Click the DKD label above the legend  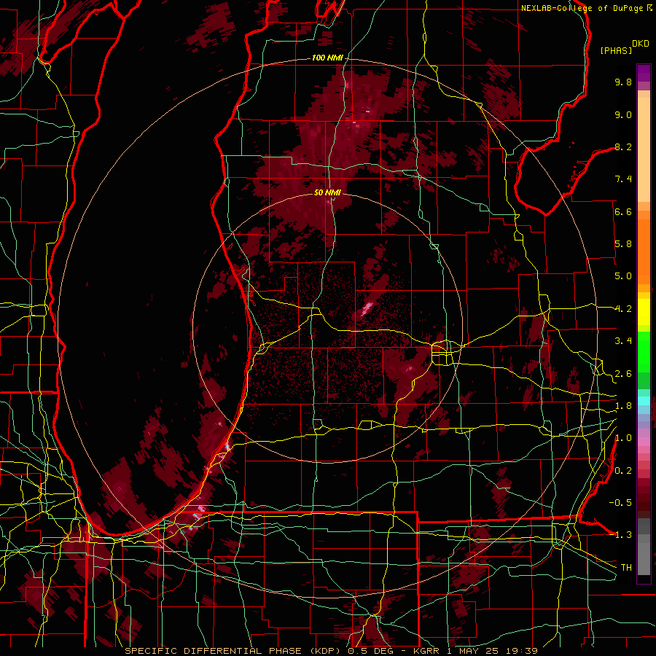pyautogui.click(x=641, y=44)
